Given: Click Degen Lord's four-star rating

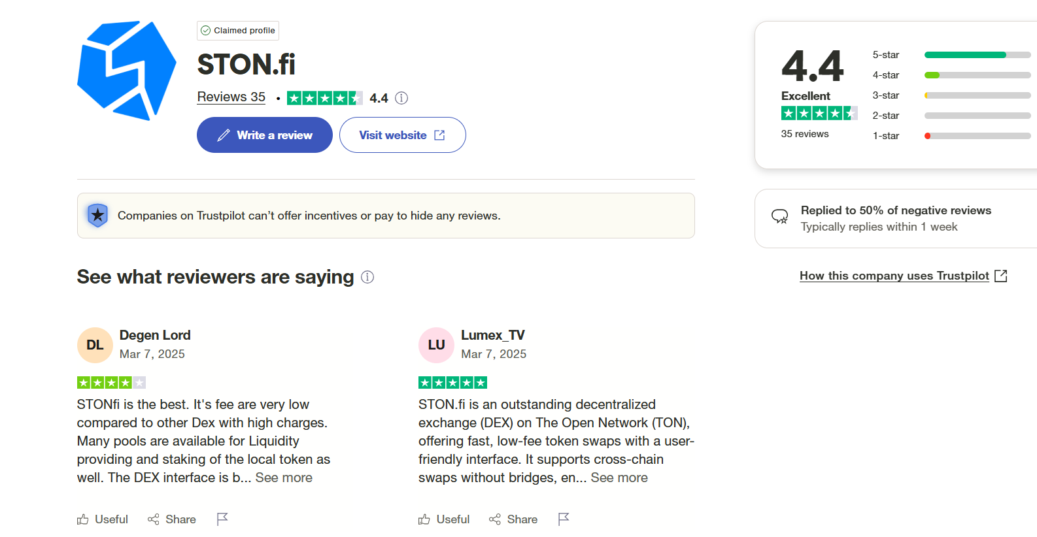Looking at the screenshot, I should [111, 382].
